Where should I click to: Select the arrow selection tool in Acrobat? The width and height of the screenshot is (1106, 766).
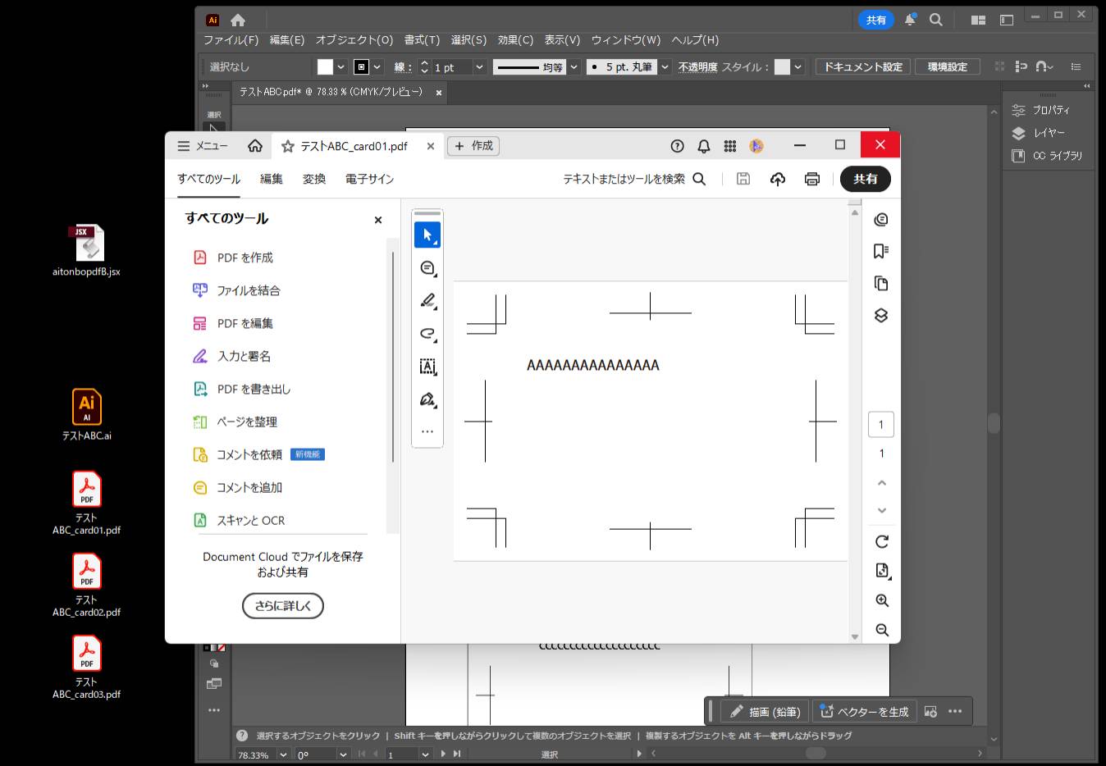click(427, 235)
